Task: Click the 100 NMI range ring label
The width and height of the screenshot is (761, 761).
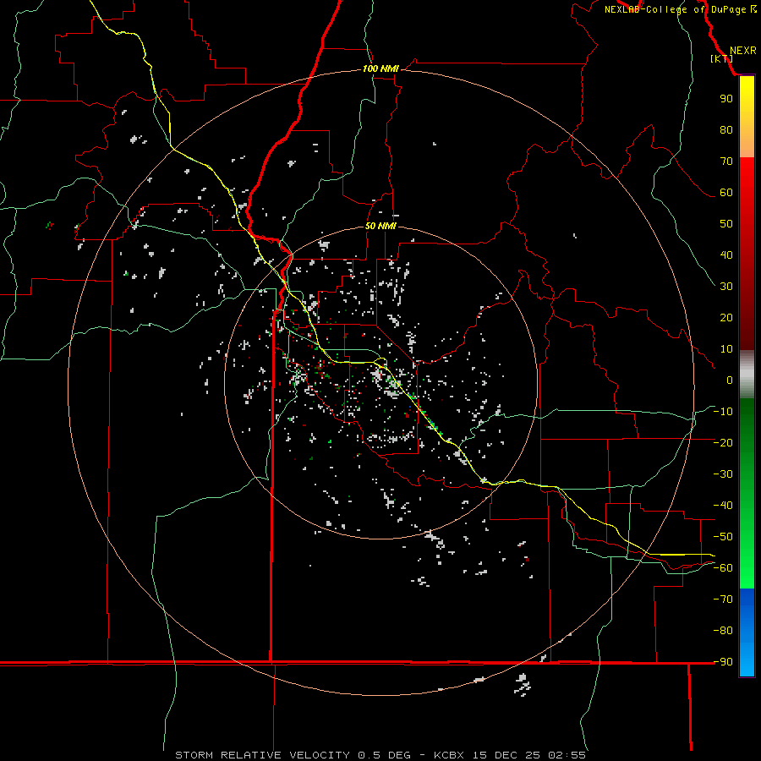Action: tap(380, 68)
